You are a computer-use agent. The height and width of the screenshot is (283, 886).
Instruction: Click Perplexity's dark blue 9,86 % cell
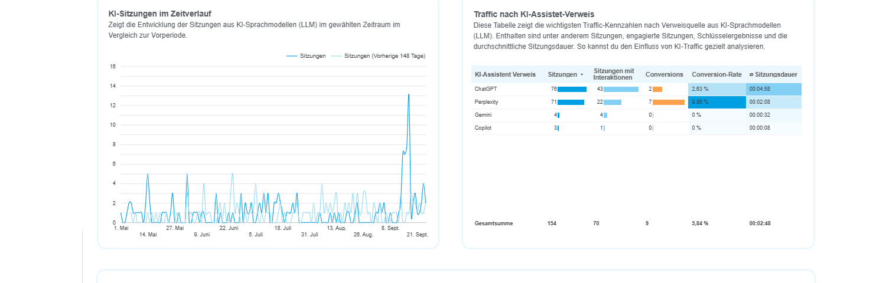pyautogui.click(x=717, y=102)
